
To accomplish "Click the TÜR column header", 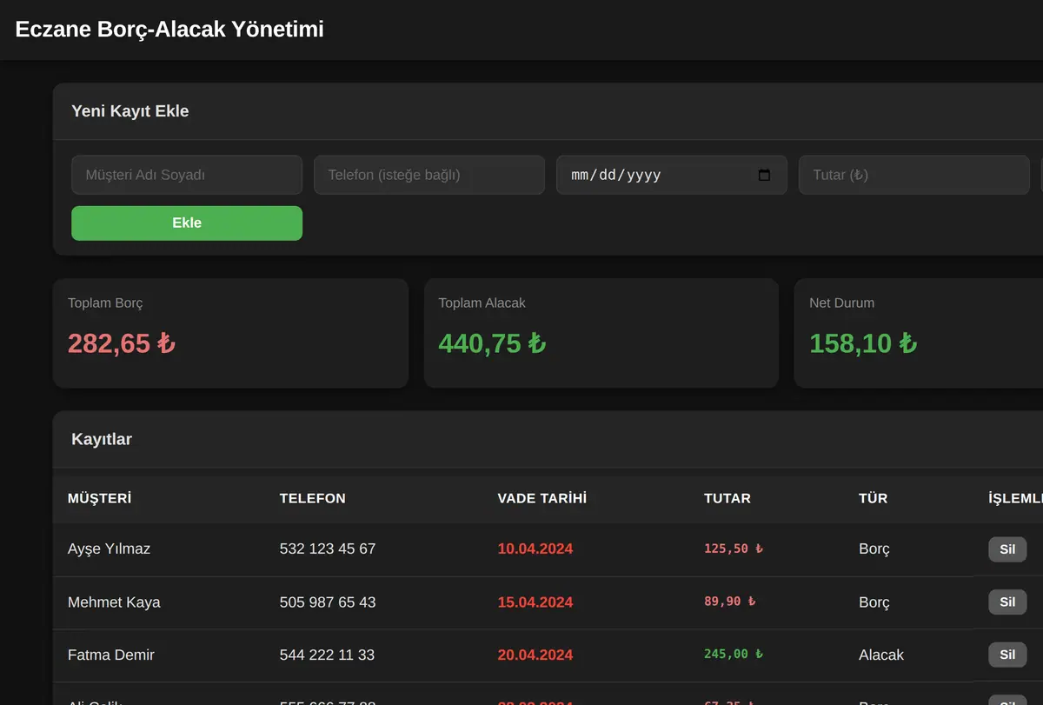I will coord(874,498).
